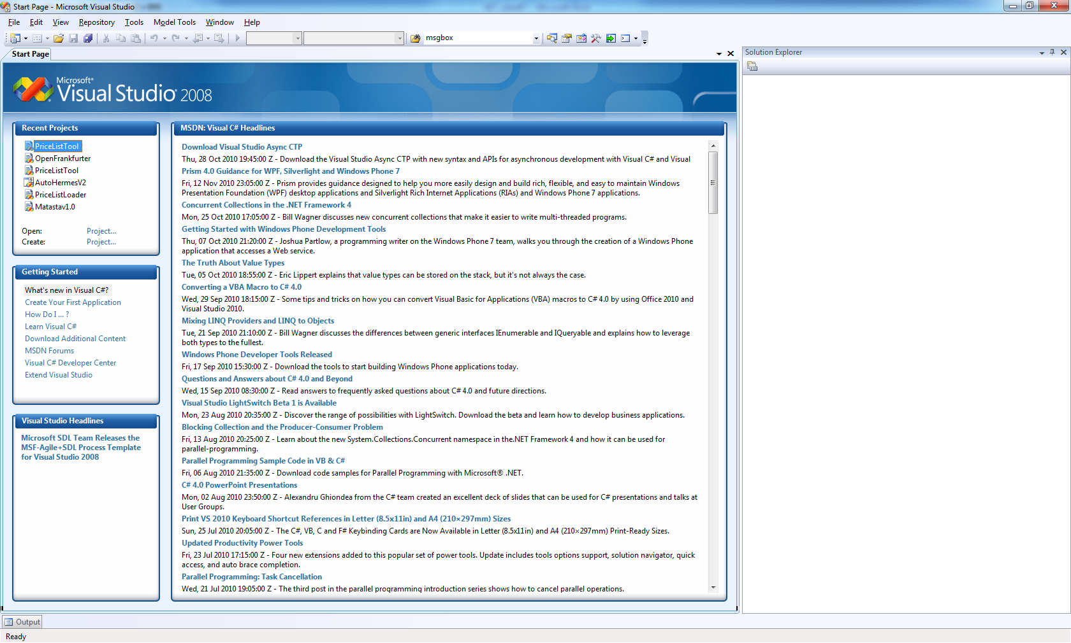Viewport: 1071px width, 643px height.
Task: Open the Properties Window toolbar icon
Action: [567, 38]
